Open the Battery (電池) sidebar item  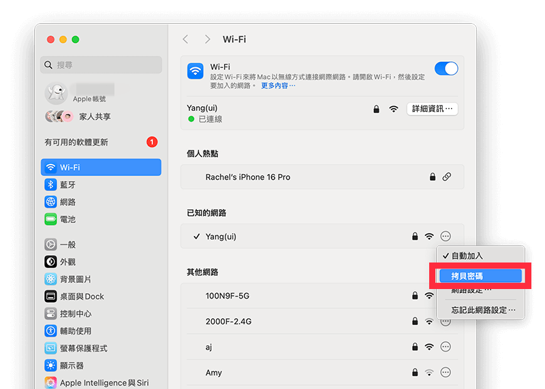coord(101,219)
